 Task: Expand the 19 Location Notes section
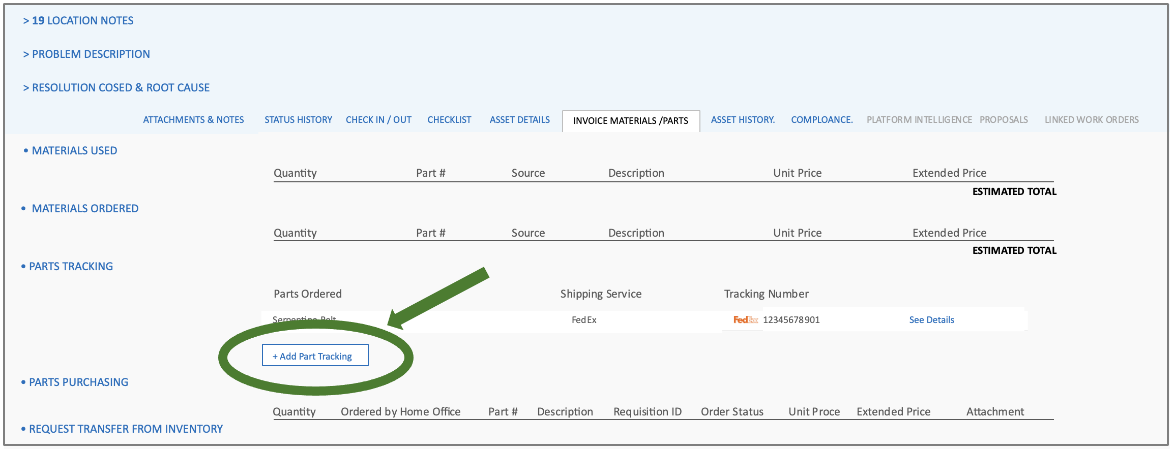coord(78,21)
